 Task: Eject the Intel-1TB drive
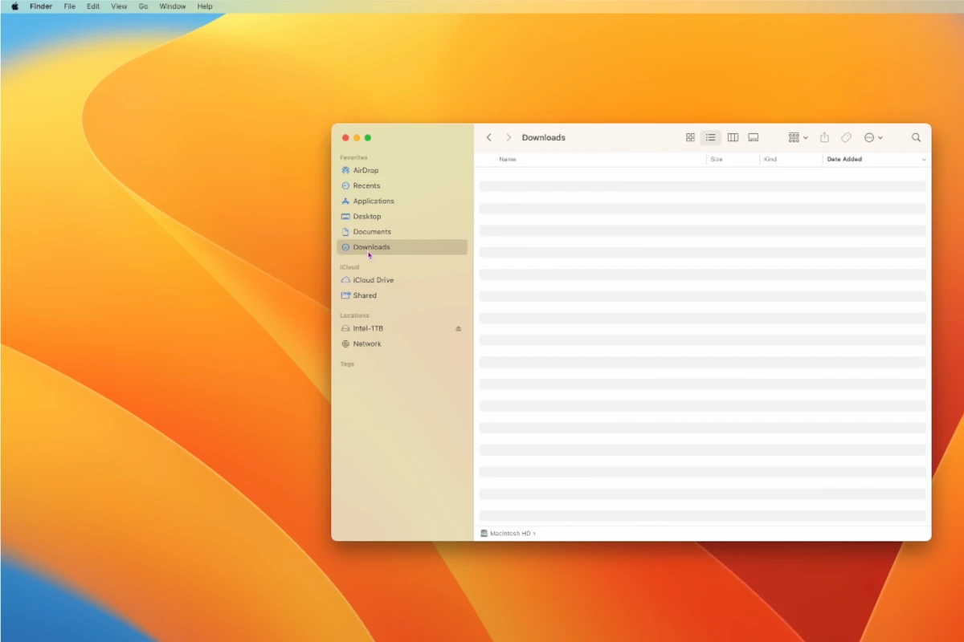click(x=459, y=329)
